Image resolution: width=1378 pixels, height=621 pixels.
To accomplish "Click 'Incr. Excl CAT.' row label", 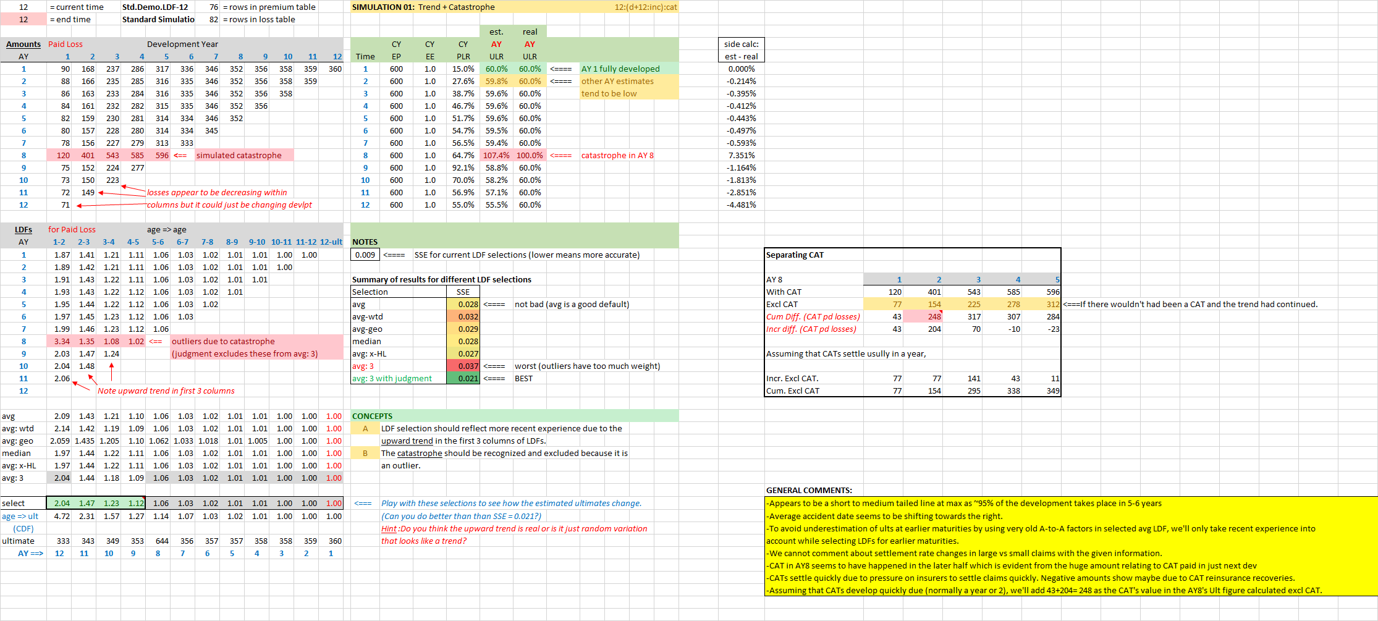I will point(792,378).
